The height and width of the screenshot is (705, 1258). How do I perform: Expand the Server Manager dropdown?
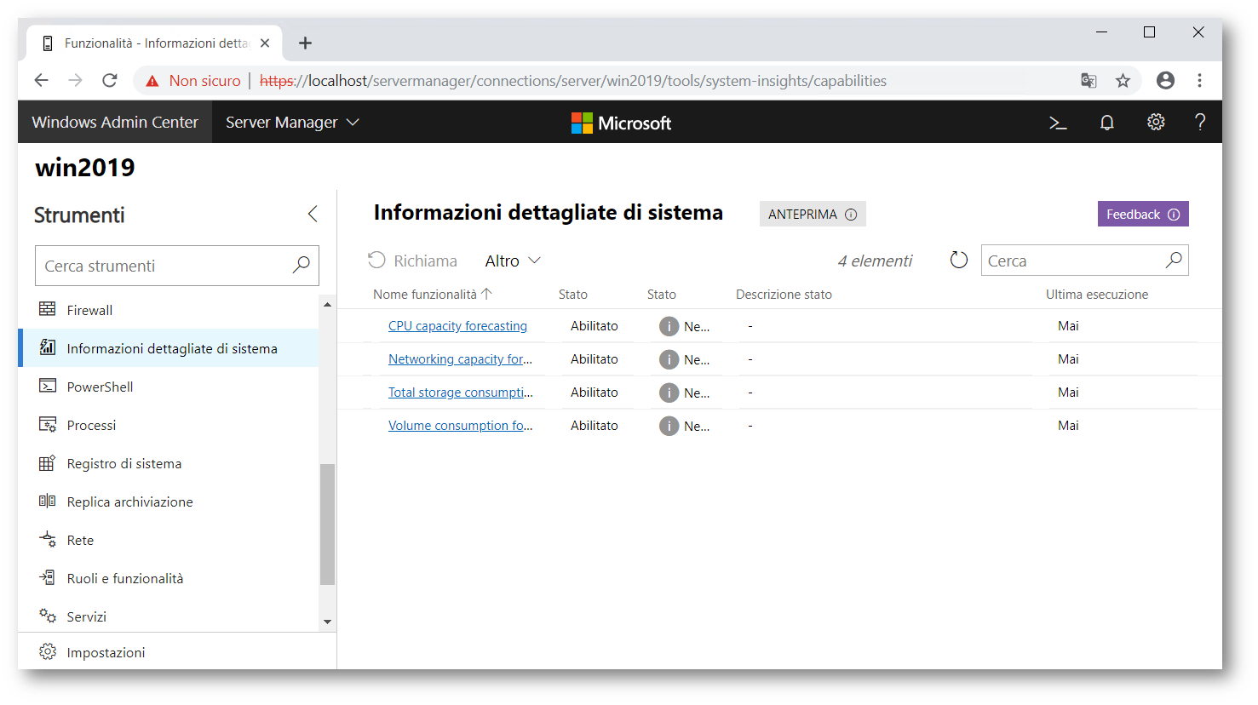pos(292,123)
